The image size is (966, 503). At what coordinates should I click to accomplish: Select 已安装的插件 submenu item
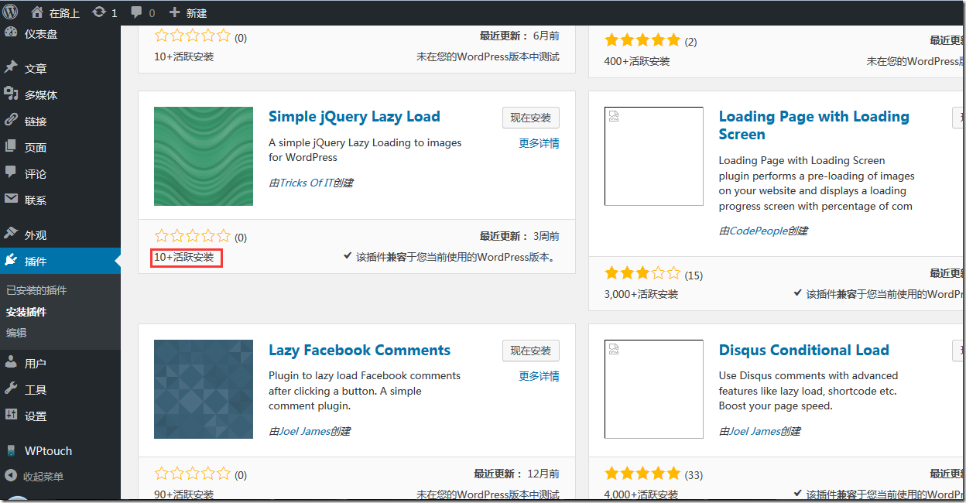point(36,290)
